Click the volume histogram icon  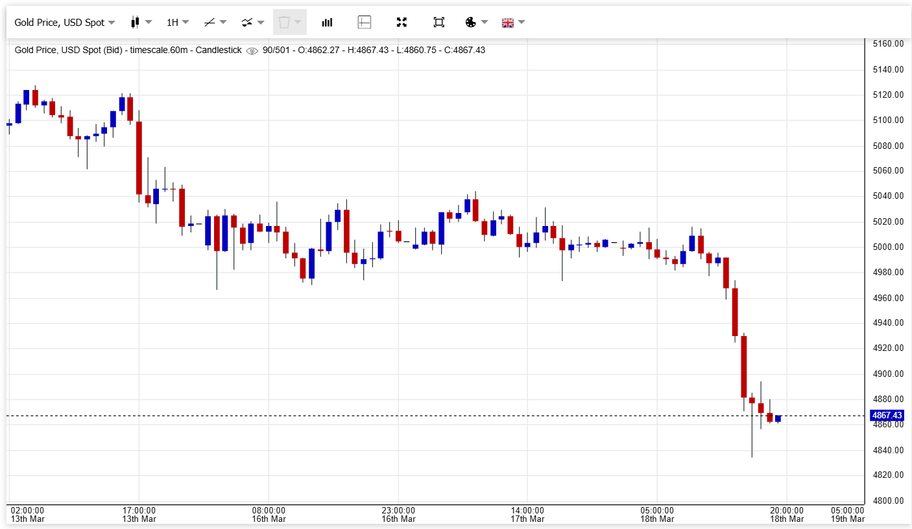(327, 21)
